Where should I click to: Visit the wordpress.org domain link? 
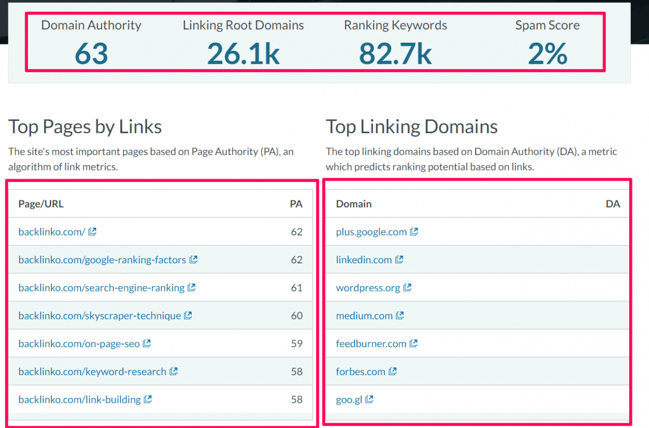point(368,288)
